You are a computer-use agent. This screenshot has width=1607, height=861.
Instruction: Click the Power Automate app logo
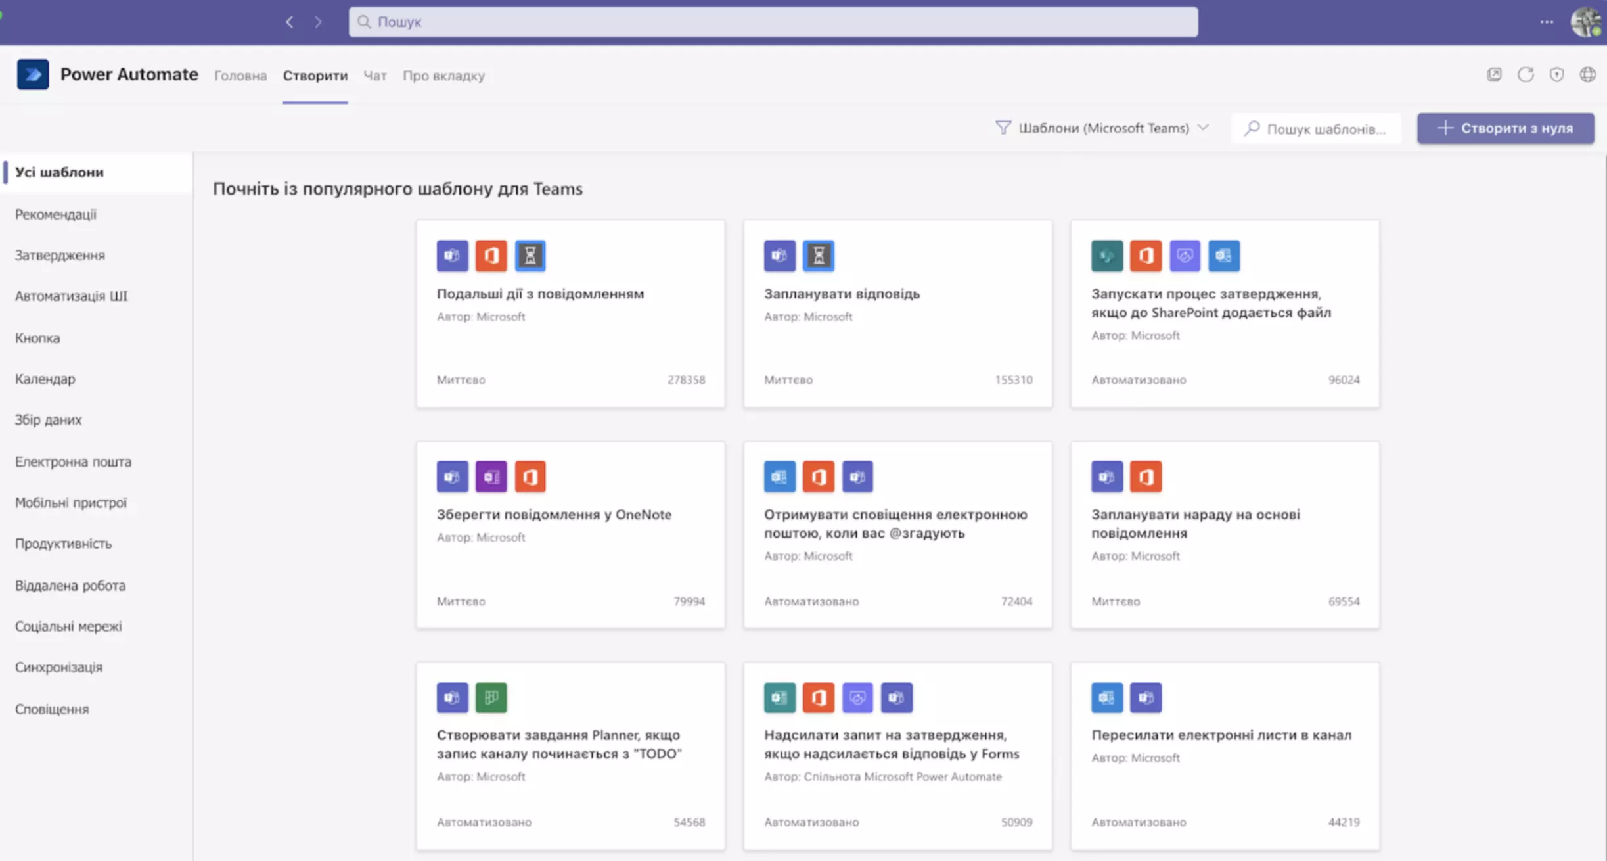33,74
